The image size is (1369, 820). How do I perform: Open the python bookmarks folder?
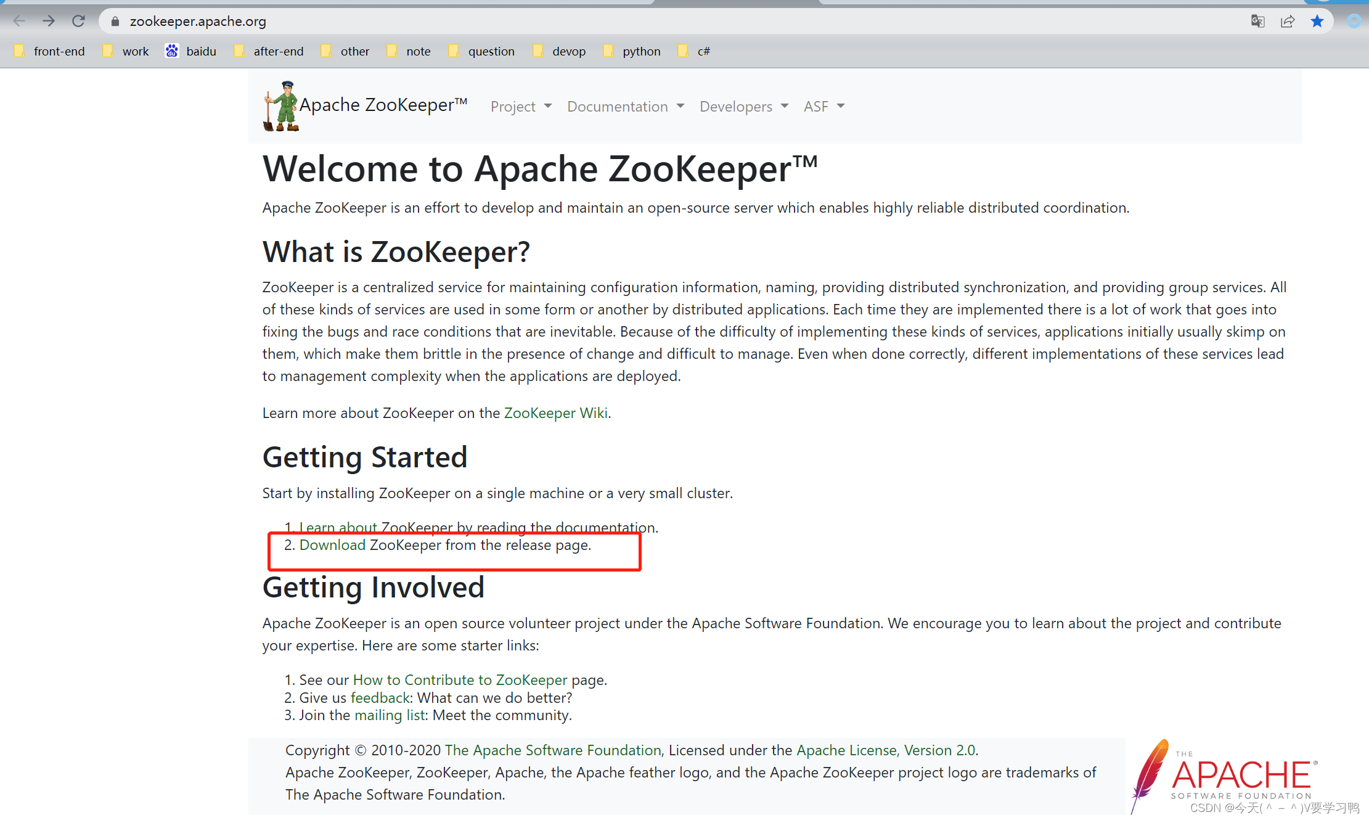tap(641, 51)
